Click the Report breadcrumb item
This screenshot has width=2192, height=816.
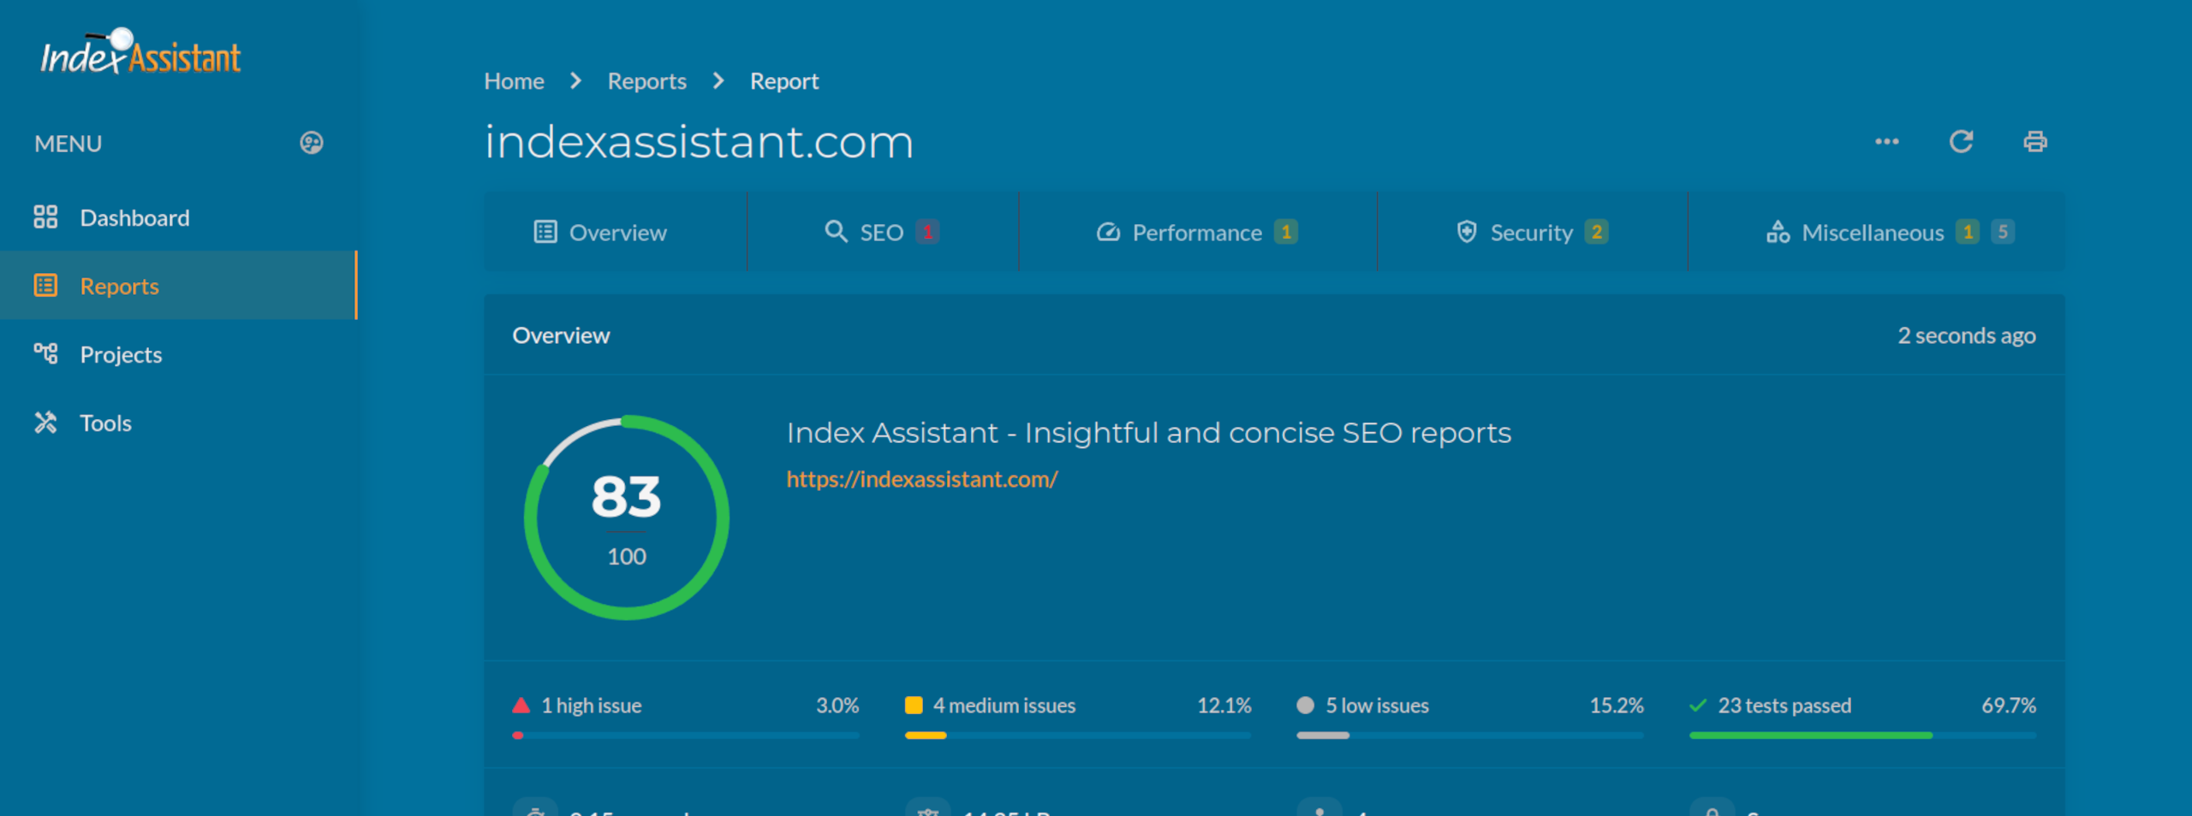(x=784, y=81)
